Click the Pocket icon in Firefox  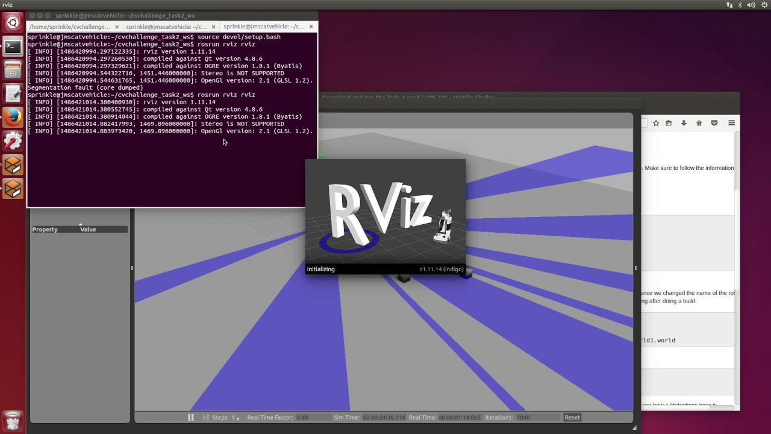tap(714, 123)
